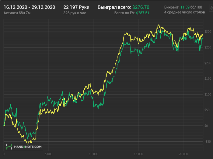Click the 'Винрейт:' label
This screenshot has height=159, width=213.
[172, 7]
